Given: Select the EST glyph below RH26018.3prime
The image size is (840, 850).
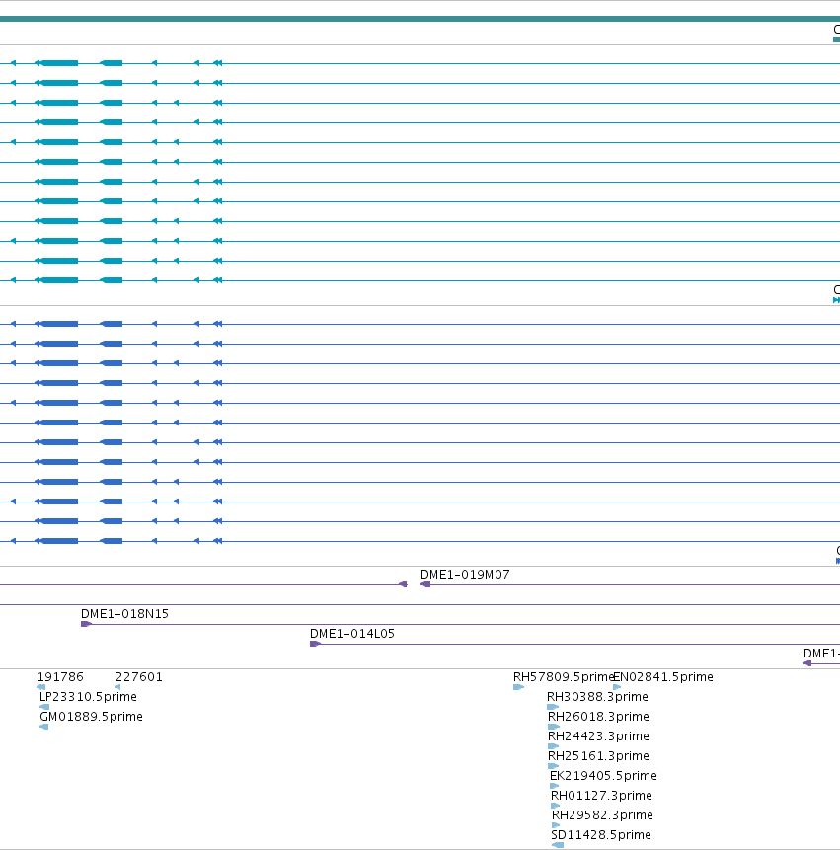Looking at the screenshot, I should point(554,727).
